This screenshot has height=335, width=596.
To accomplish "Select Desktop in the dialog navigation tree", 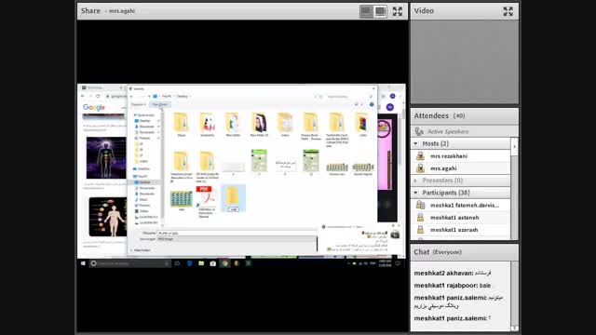I will 144,182.
